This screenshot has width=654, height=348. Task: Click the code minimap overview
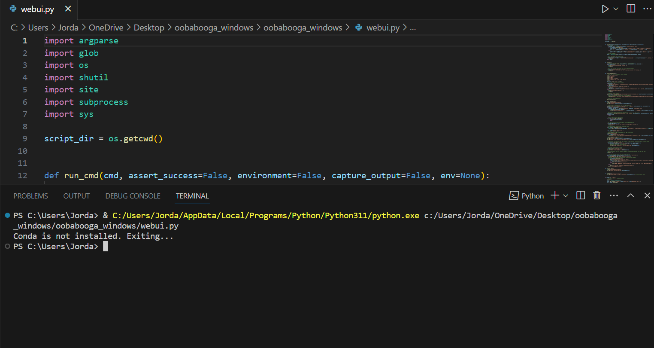coord(628,108)
